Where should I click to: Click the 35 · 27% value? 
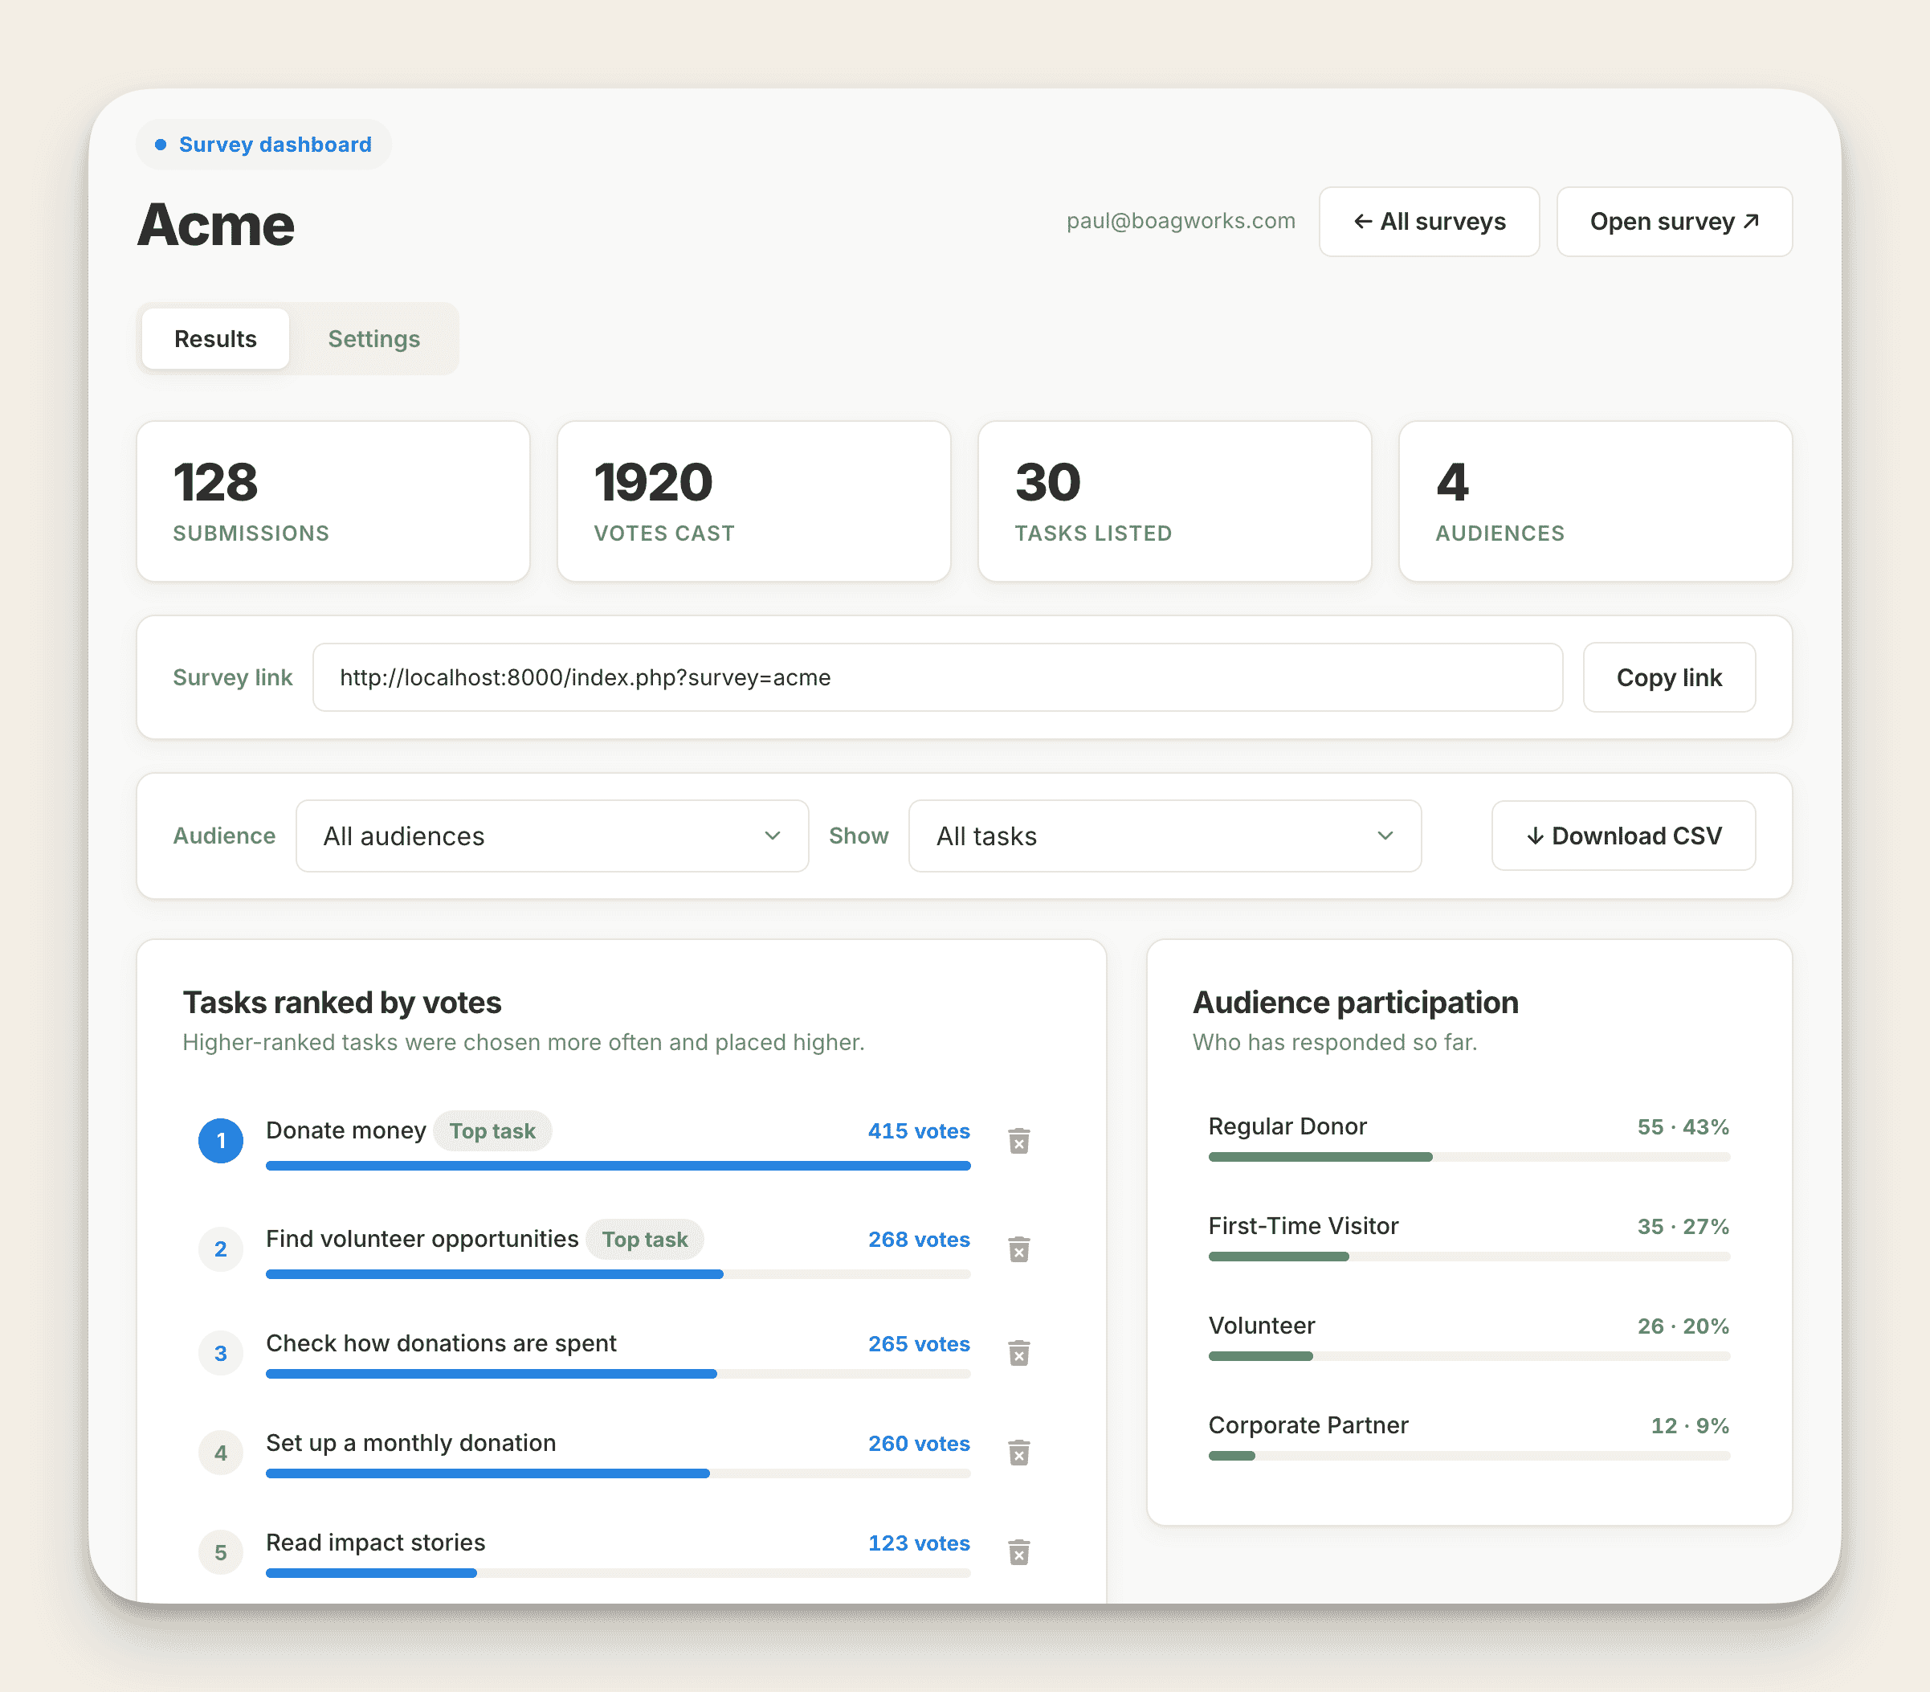tap(1683, 1227)
